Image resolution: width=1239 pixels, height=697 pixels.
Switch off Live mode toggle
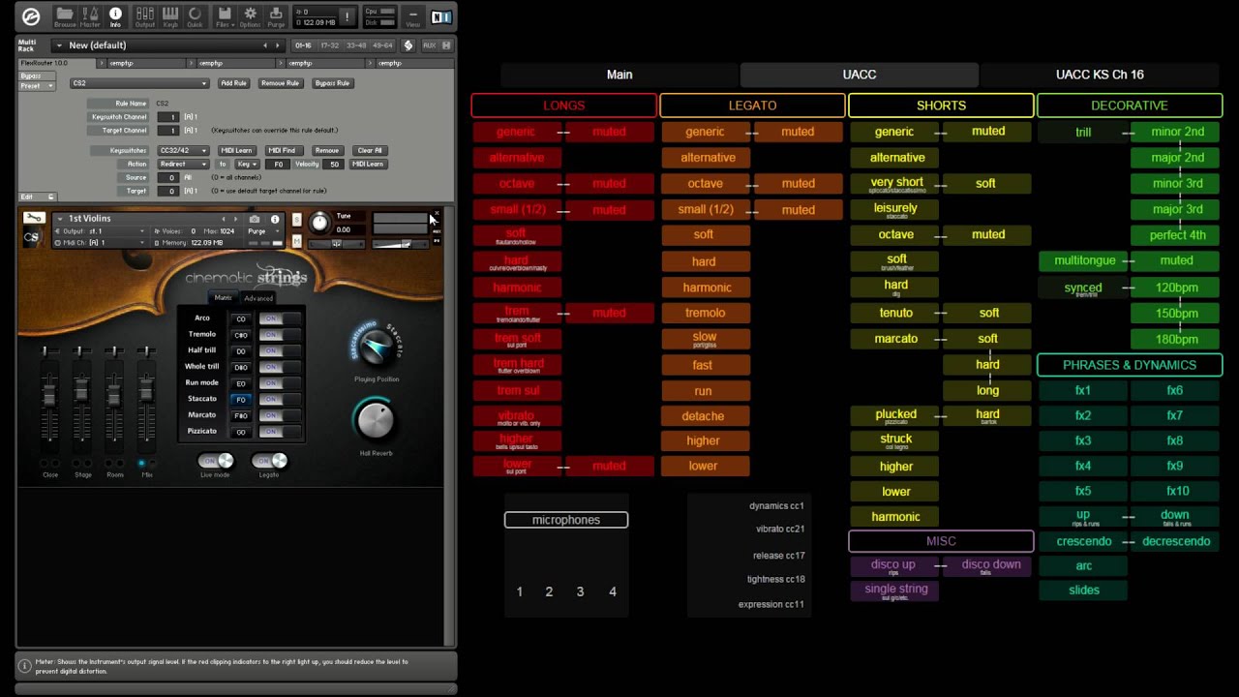point(216,461)
